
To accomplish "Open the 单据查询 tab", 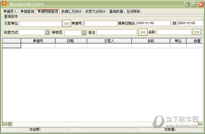I will click(x=27, y=12).
